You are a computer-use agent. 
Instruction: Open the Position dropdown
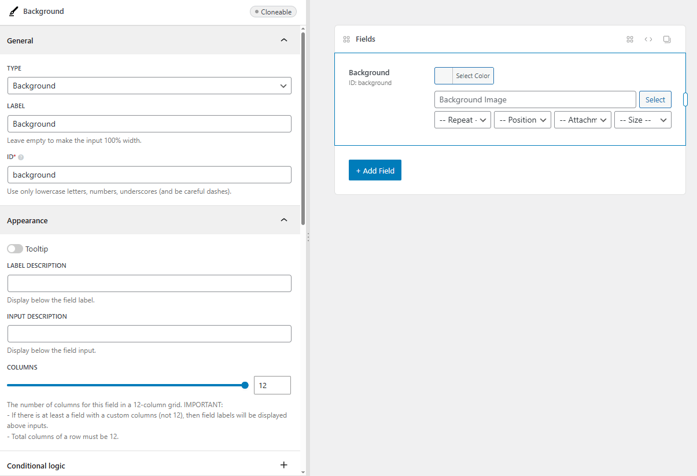click(522, 120)
